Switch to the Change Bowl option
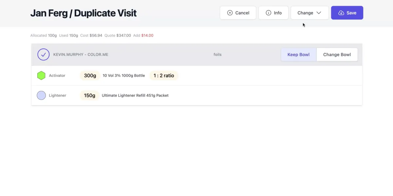 337,55
